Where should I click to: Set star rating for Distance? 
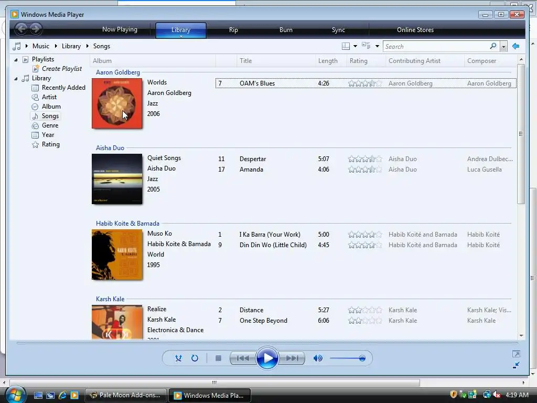[365, 310]
